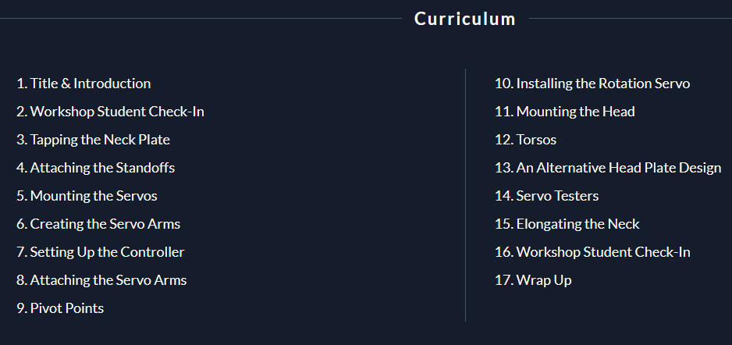Click the number 17 beside Wrap Up
732x345 pixels.
[x=503, y=280]
